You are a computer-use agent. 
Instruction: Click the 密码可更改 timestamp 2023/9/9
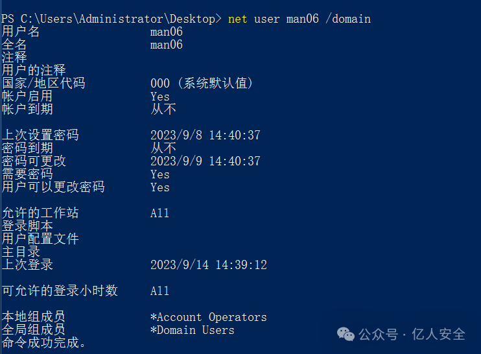[205, 161]
